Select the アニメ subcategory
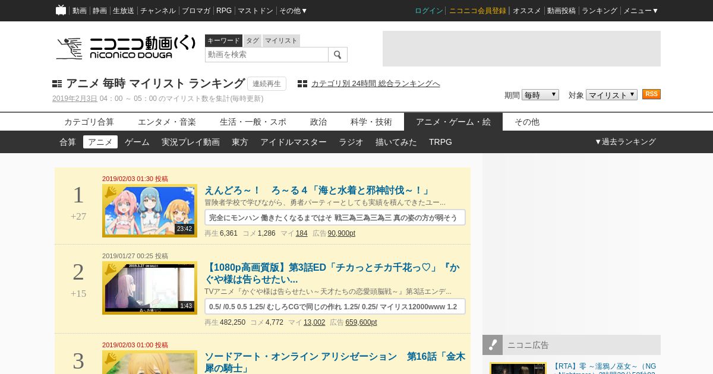The width and height of the screenshot is (713, 374). pyautogui.click(x=100, y=142)
